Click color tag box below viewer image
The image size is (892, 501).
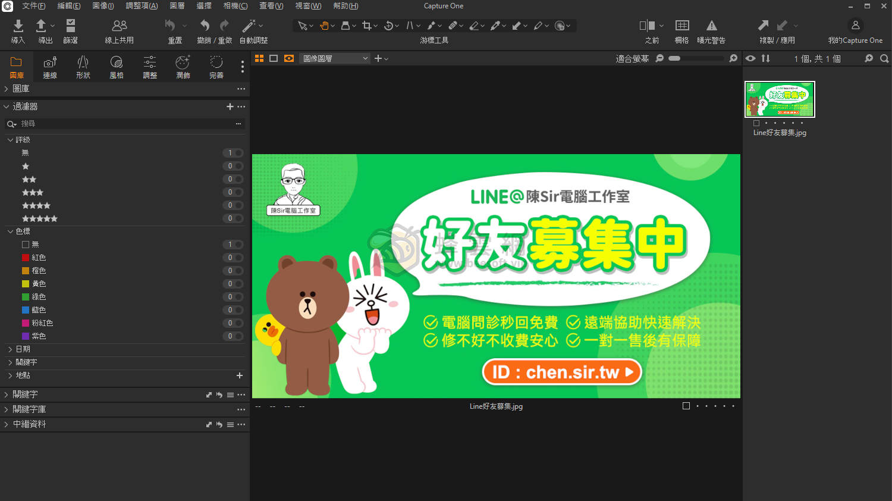coord(686,406)
